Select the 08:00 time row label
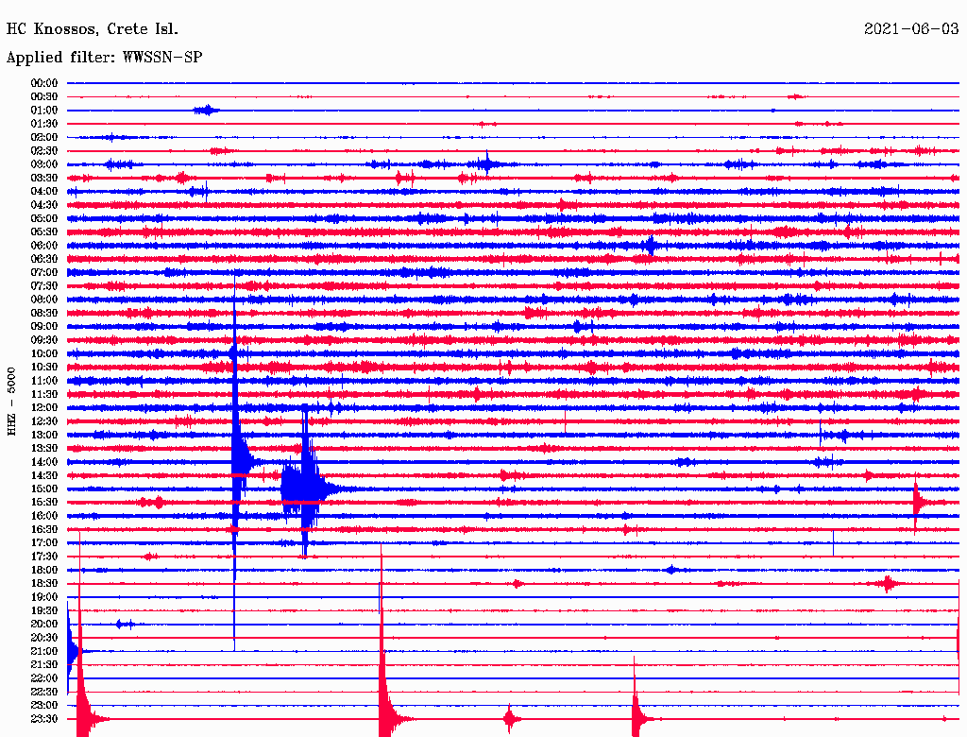 click(x=44, y=300)
